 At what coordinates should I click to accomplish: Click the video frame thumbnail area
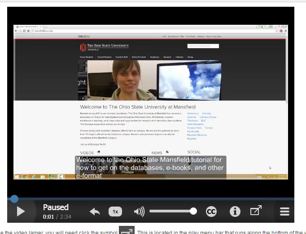point(151,102)
